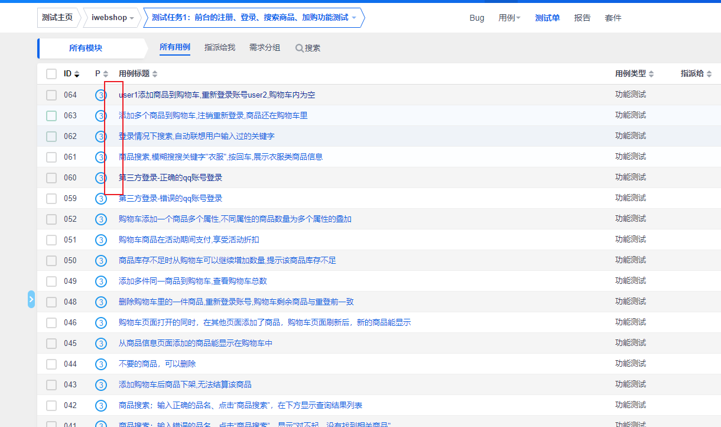Sort by priority P column arrows
The height and width of the screenshot is (427, 721).
(x=106, y=74)
